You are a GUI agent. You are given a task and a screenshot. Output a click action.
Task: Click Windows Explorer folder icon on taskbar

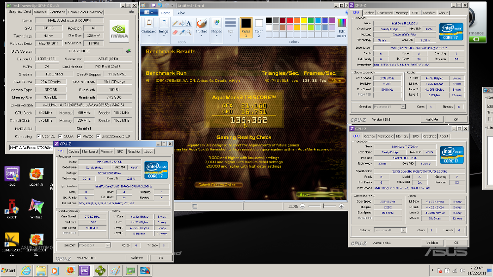pyautogui.click(x=41, y=271)
